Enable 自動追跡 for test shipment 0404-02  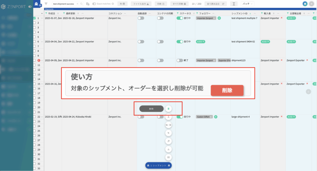pyautogui.click(x=141, y=42)
